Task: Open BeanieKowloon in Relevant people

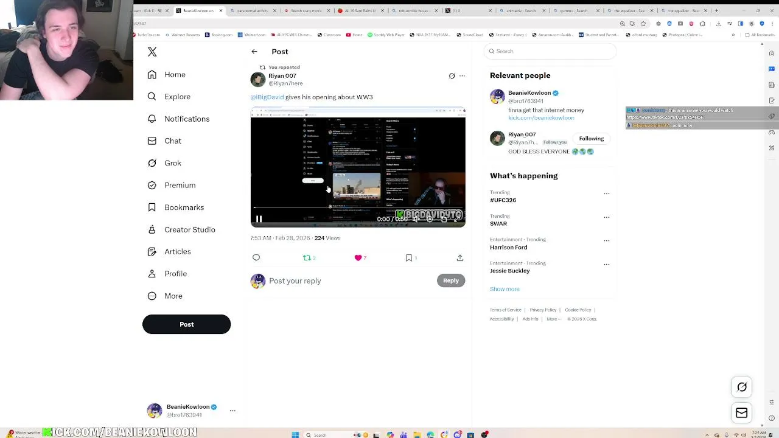Action: click(x=529, y=93)
